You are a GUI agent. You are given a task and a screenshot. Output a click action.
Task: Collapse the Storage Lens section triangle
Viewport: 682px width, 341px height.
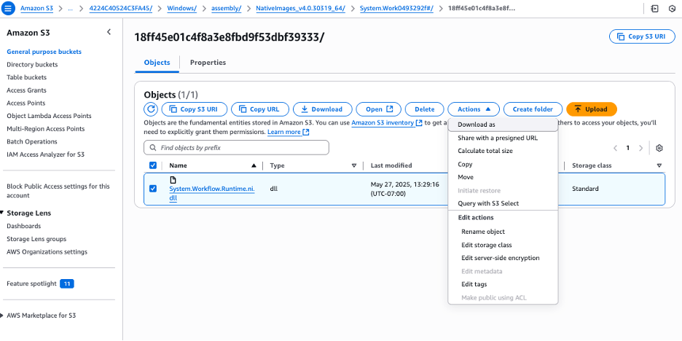coord(2,213)
